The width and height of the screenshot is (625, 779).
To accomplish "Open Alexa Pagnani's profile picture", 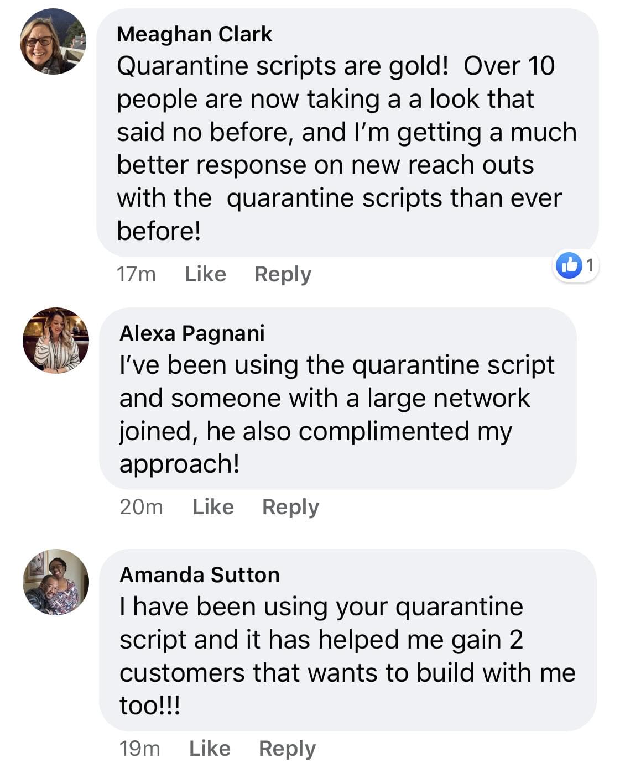I will [55, 340].
